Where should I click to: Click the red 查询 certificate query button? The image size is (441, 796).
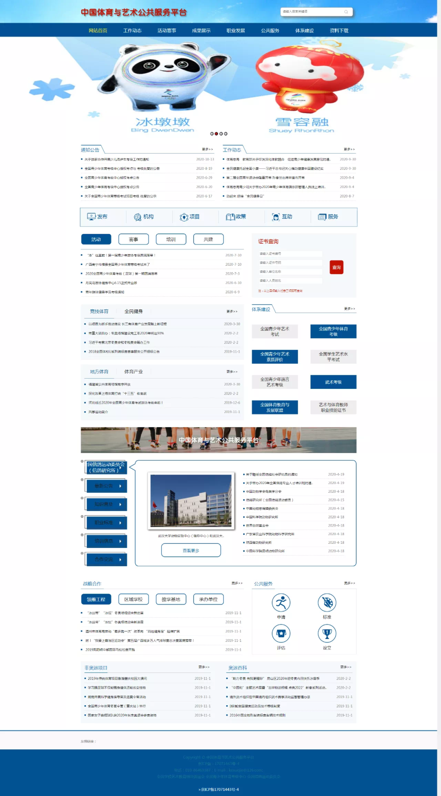(x=336, y=267)
